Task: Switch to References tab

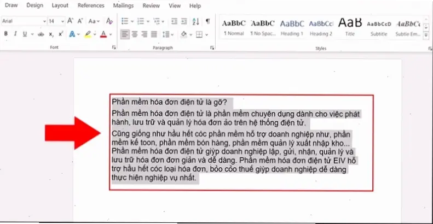Action: click(91, 5)
